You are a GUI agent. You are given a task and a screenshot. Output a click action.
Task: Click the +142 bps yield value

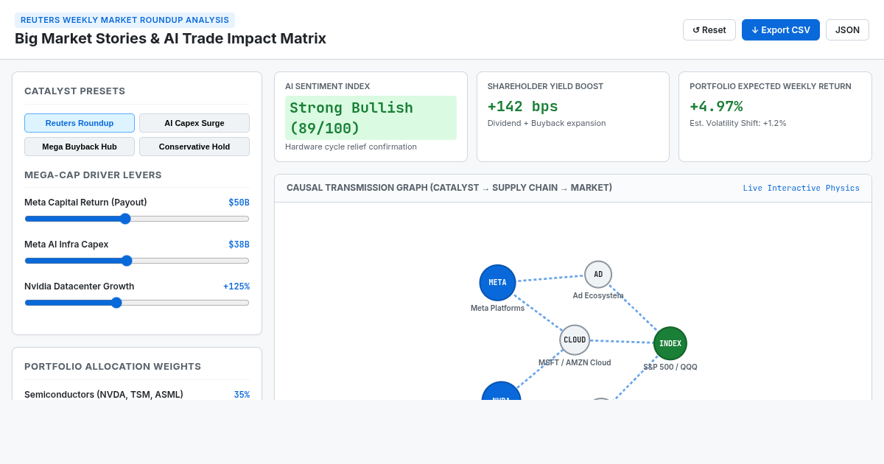point(523,107)
